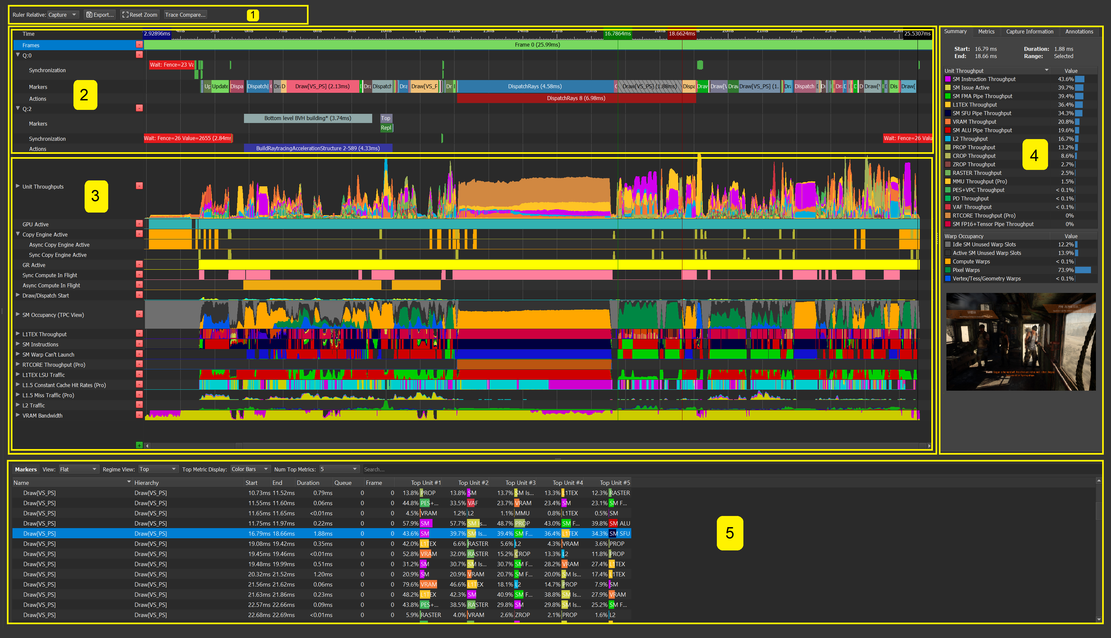Image resolution: width=1111 pixels, height=638 pixels.
Task: Click the captured frame screenshot thumbnail
Action: tap(1021, 341)
